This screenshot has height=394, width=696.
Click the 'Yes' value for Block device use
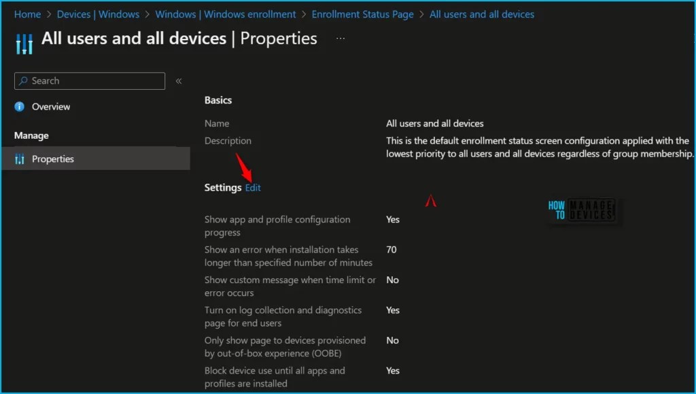pyautogui.click(x=392, y=370)
